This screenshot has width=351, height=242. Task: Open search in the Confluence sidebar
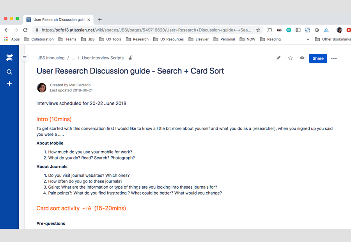[9, 72]
